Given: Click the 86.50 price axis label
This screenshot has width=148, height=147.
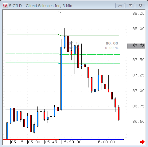Looking at the screenshot, I should pos(138,122).
